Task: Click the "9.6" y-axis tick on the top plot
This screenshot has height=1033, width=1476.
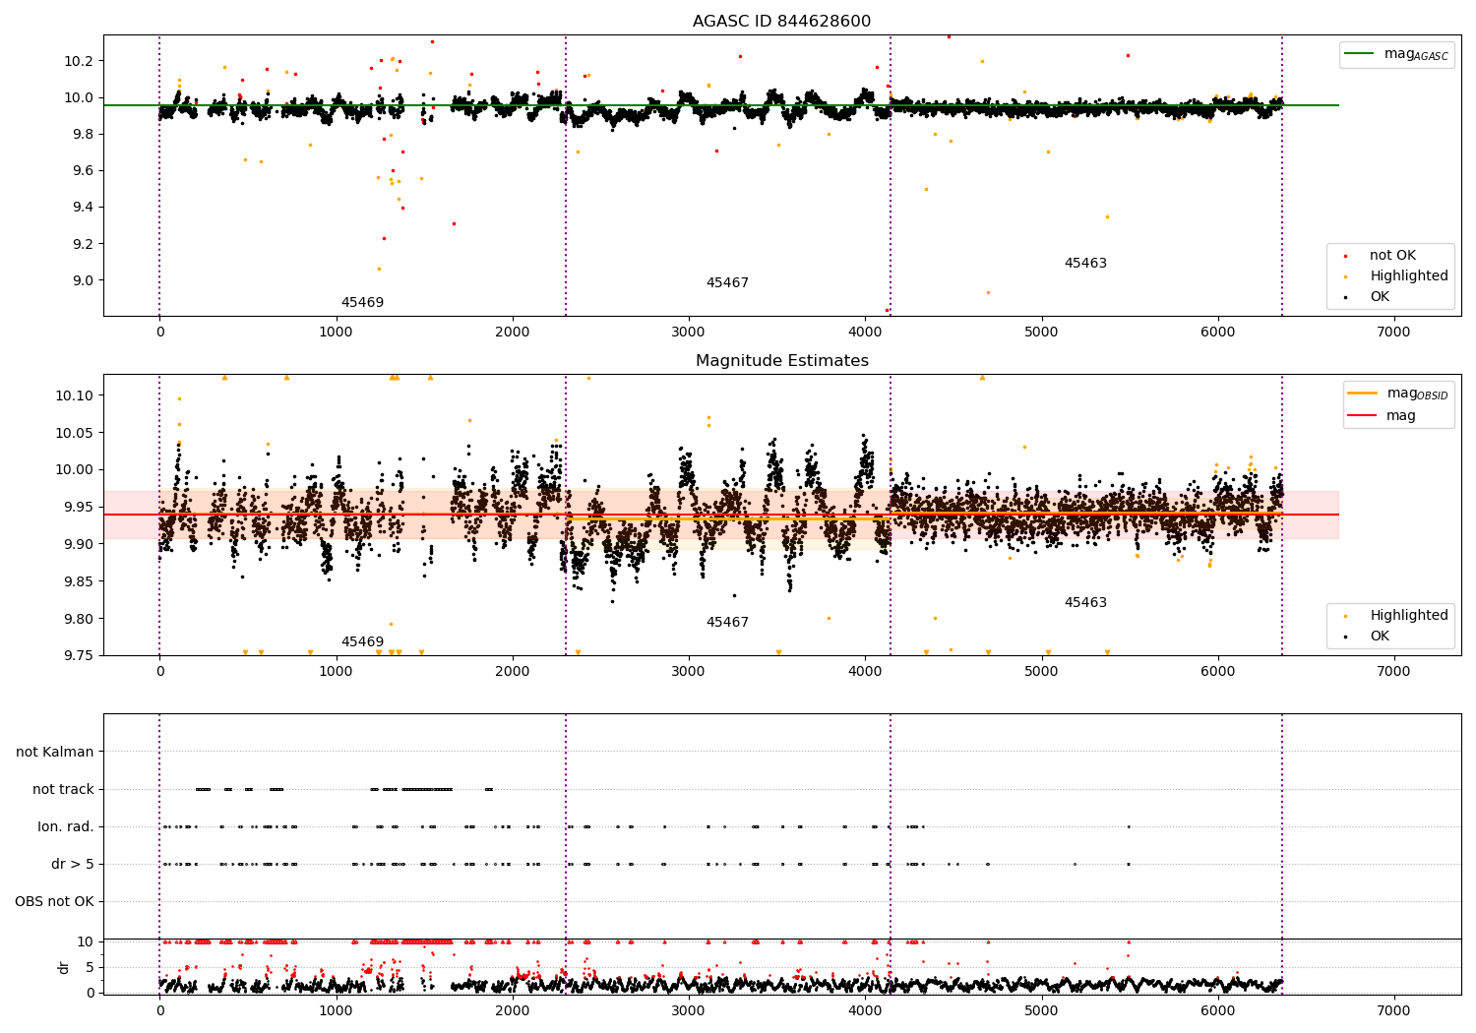Action: click(x=83, y=171)
